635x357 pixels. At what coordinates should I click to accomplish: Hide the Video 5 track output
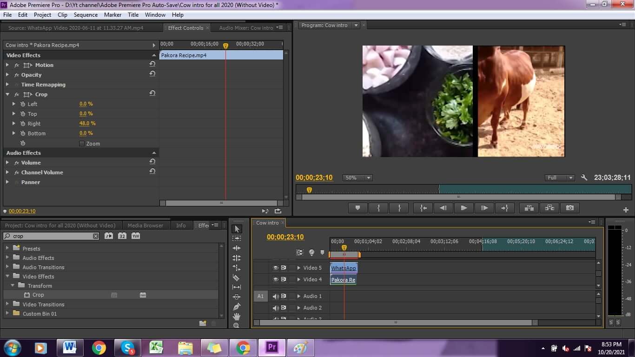276,268
